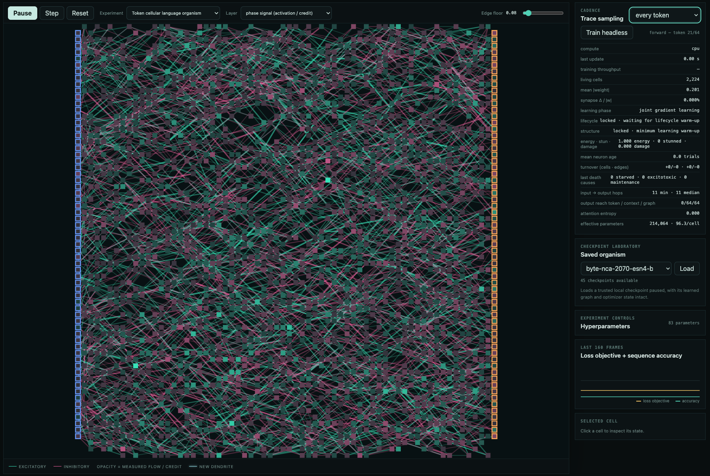Open the Saved organism checkpoint dropdown
710x476 pixels.
click(626, 268)
